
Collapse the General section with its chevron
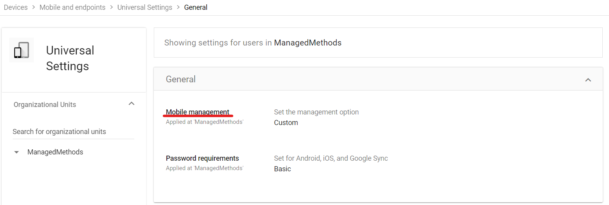point(588,80)
